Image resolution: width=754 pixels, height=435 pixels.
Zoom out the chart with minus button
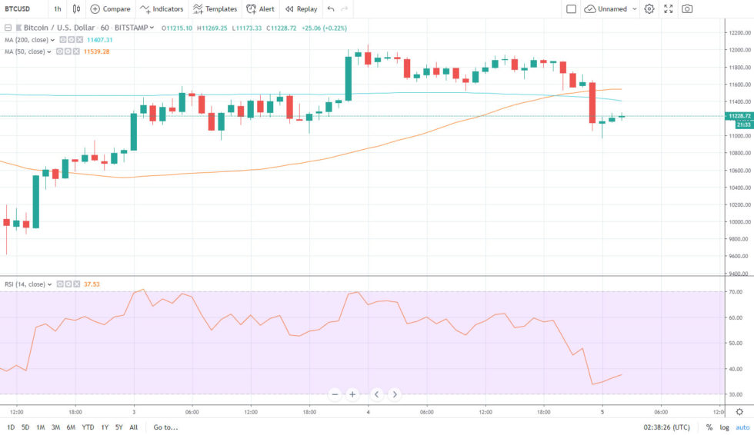[x=335, y=394]
